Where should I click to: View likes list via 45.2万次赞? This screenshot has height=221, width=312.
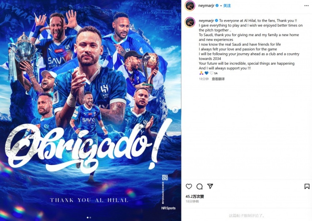click(x=195, y=196)
